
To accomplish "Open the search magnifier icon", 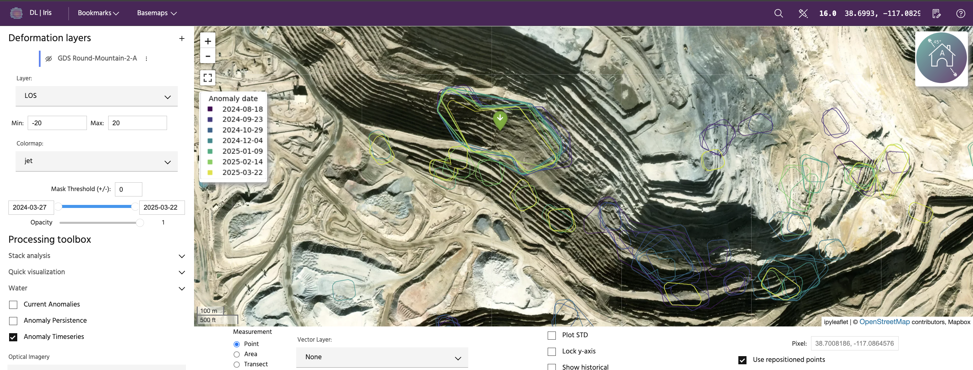I will (778, 13).
